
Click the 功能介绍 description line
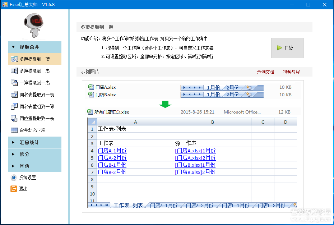pyautogui.click(x=144, y=38)
